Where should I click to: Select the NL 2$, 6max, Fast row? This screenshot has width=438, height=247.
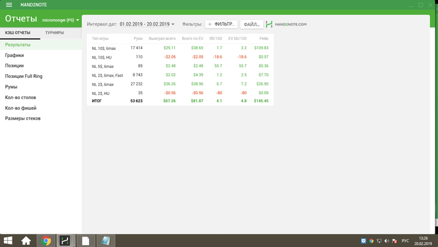tap(180, 75)
